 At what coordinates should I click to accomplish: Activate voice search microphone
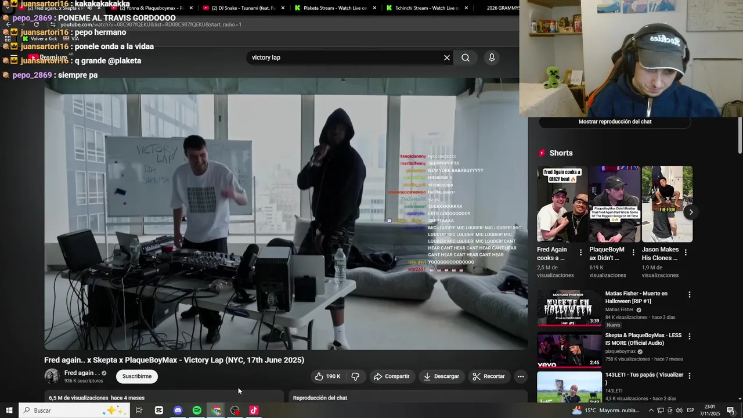tap(492, 57)
